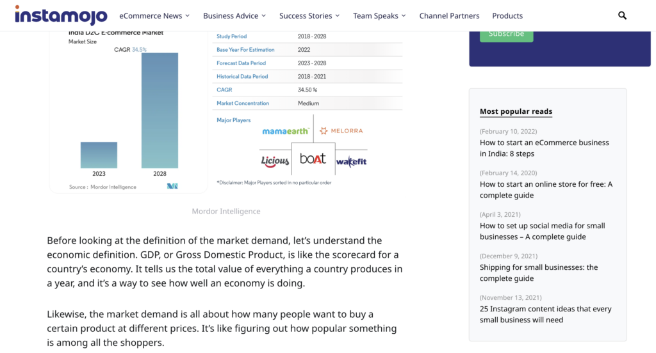Click the Instamojo logo
This screenshot has height=353, width=656.
pos(61,15)
